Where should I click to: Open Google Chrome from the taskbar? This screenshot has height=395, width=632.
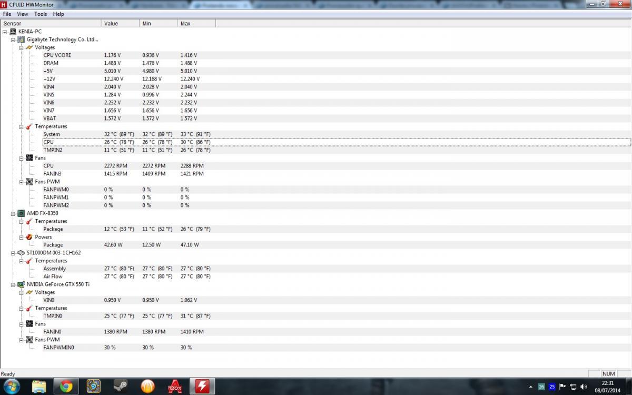tap(66, 387)
